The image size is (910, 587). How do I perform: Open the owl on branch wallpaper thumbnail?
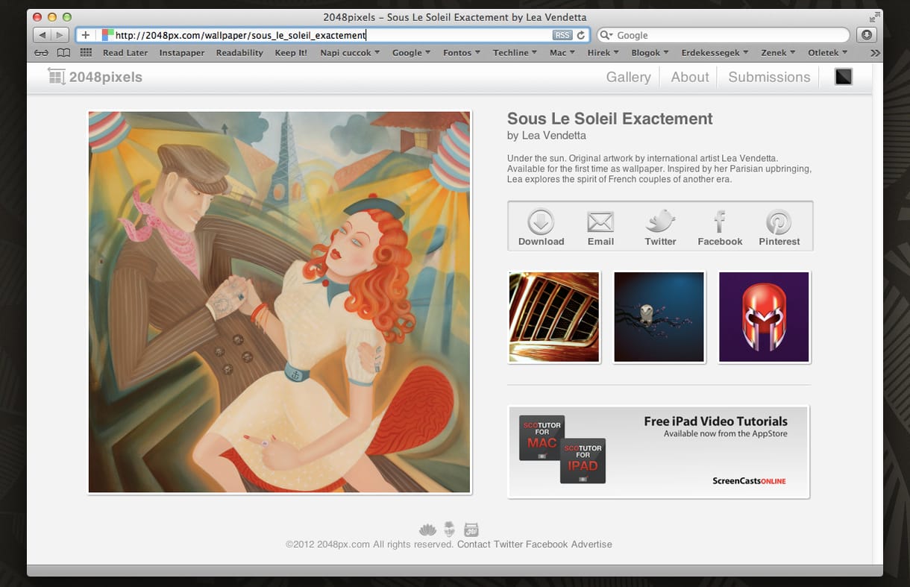tap(659, 317)
